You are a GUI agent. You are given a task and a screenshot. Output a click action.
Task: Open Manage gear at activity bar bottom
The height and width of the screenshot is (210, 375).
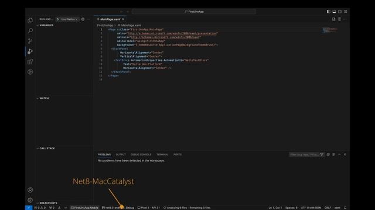(30, 200)
